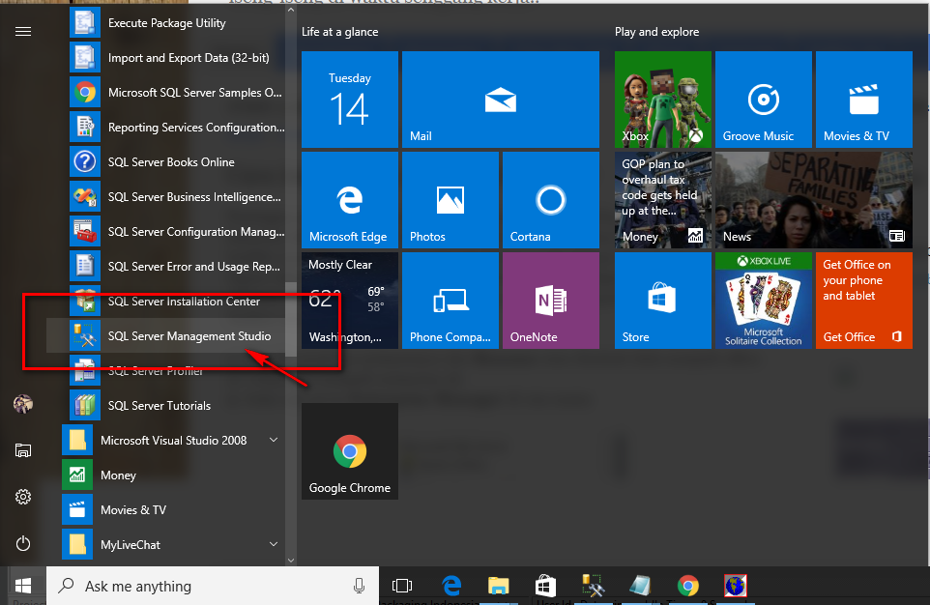Open Edge from the taskbar
Screen dimensions: 930x605
coord(452,586)
